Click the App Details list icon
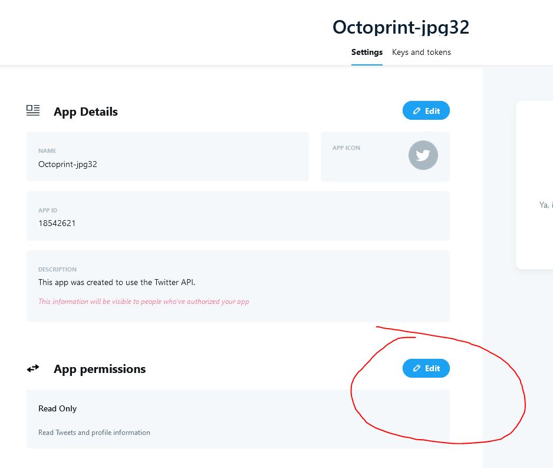 [33, 110]
